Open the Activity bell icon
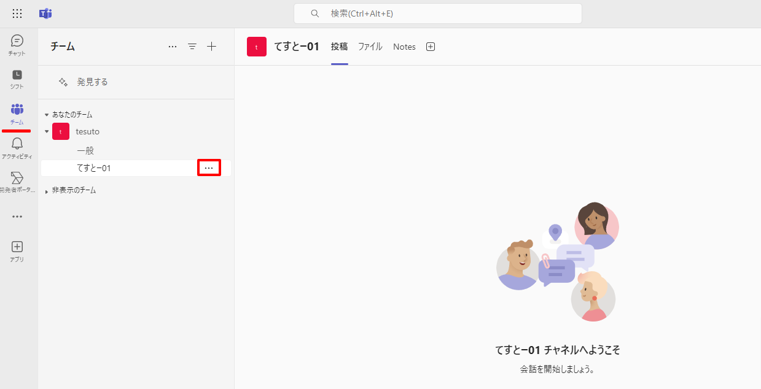The height and width of the screenshot is (389, 761). (x=17, y=147)
